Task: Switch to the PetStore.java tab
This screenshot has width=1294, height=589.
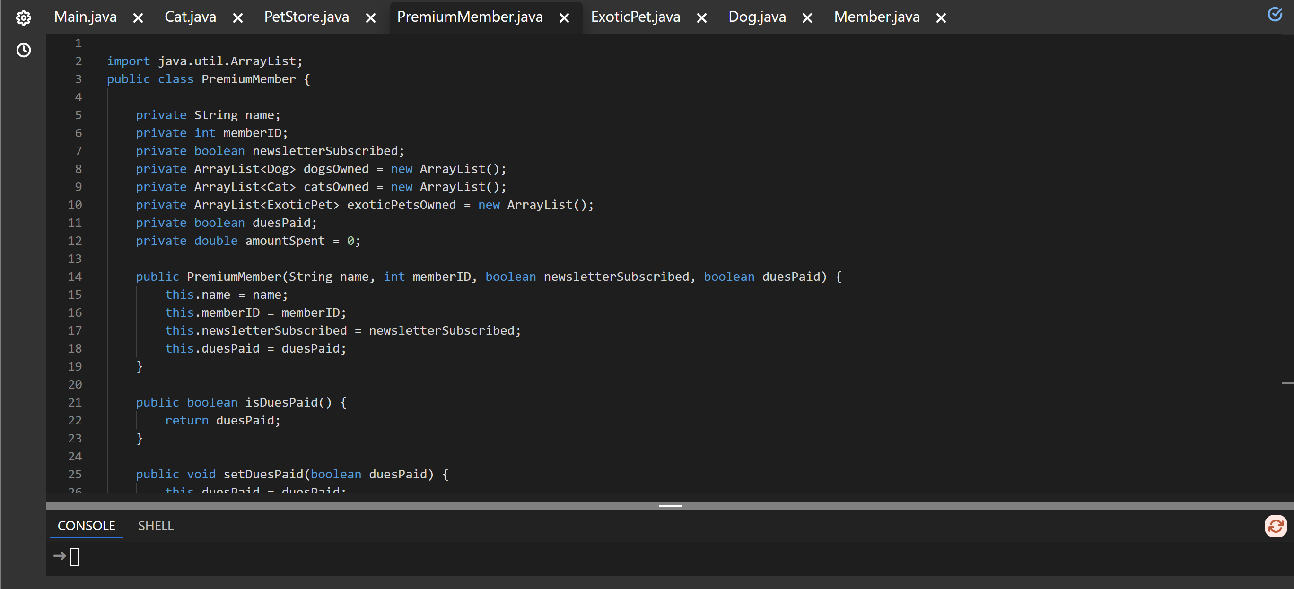Action: pyautogui.click(x=306, y=17)
